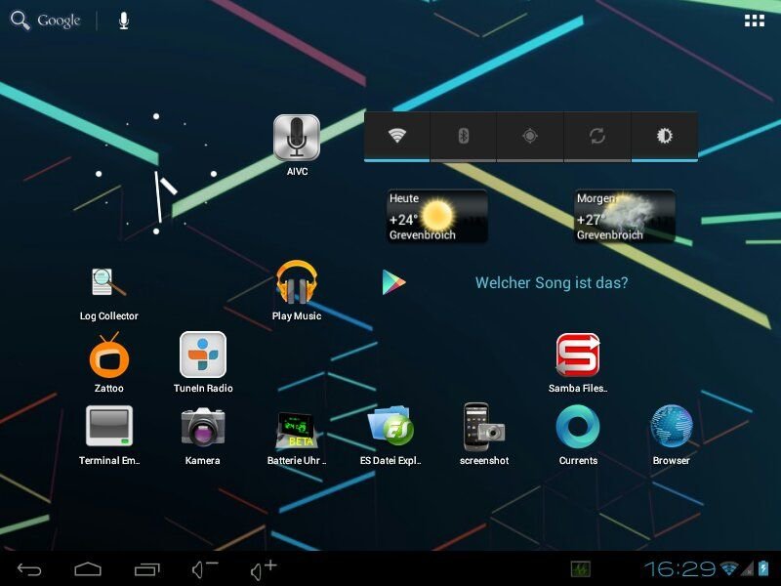This screenshot has width=781, height=586.
Task: Open the AIVC voice assistant app
Action: coord(296,139)
